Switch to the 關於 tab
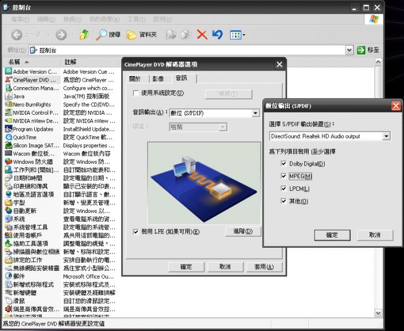404x331 pixels. coord(135,78)
